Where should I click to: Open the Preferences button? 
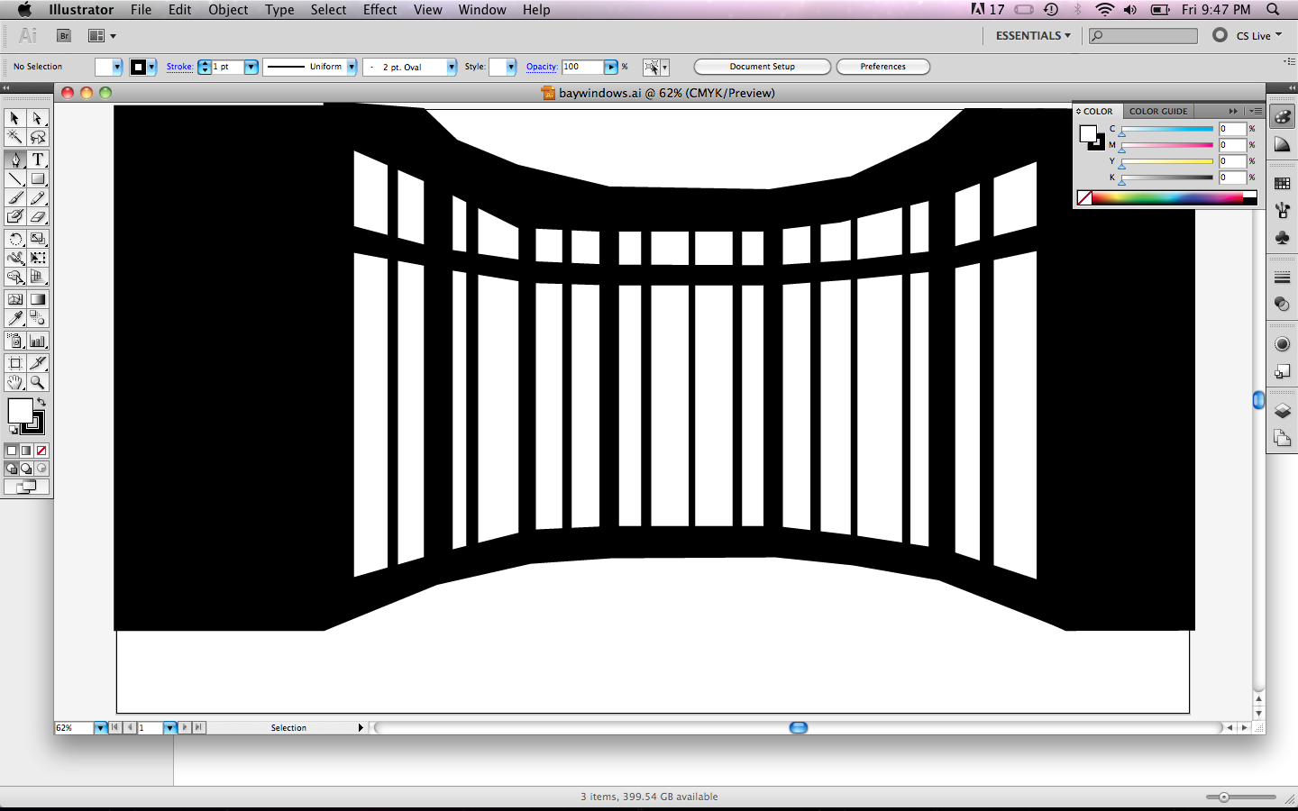coord(882,66)
